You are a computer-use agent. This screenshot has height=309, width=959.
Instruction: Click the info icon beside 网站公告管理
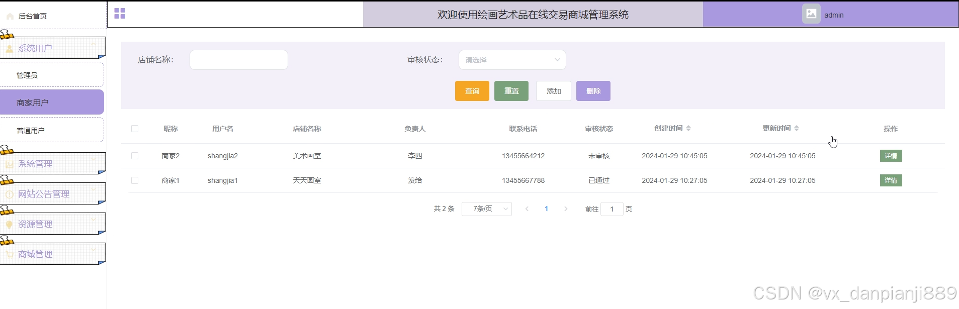point(10,194)
